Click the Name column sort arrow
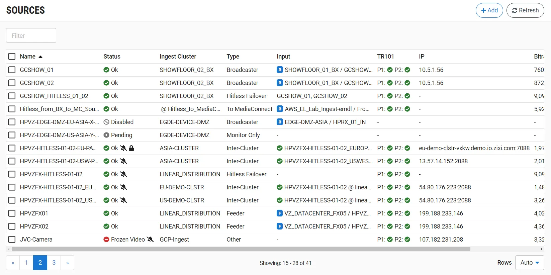551x275 pixels. [x=40, y=57]
